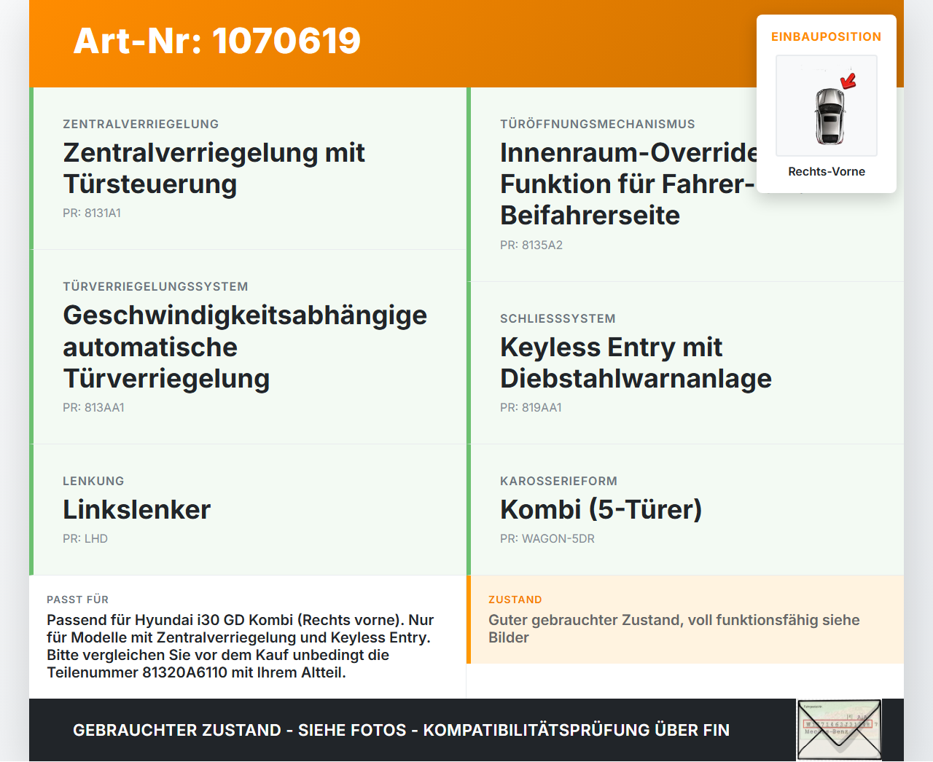The height and width of the screenshot is (762, 933).
Task: Select Kombi (5-Türer) title
Action: coord(601,509)
